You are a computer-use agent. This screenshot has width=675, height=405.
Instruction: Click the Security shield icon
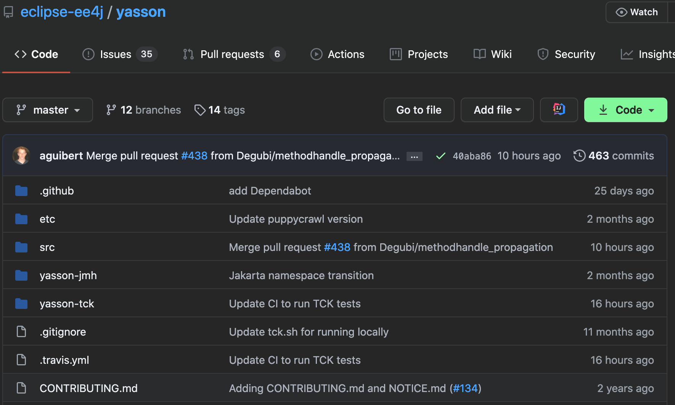coord(543,54)
